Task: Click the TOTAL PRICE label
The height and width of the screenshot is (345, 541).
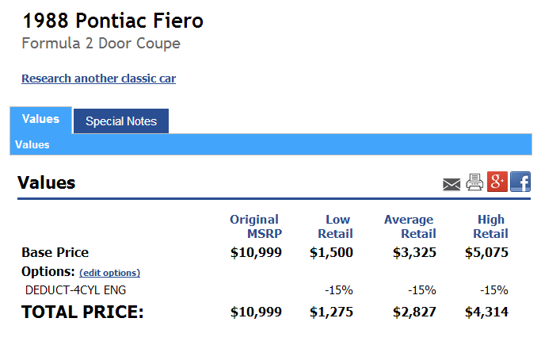Action: click(x=82, y=312)
